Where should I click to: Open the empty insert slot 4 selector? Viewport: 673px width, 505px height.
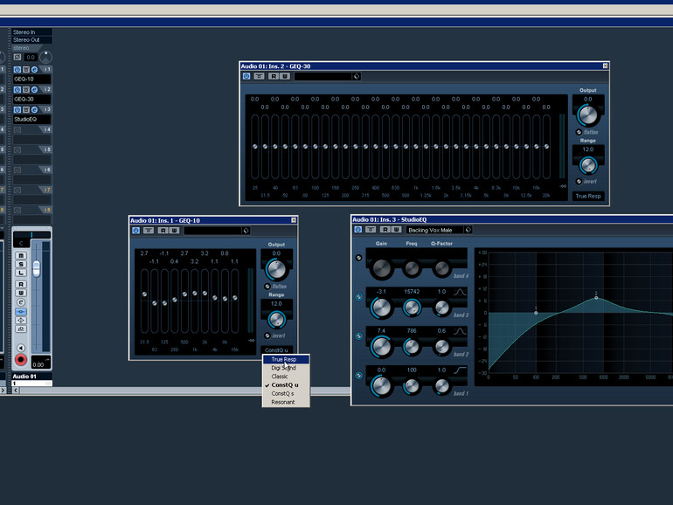click(31, 140)
